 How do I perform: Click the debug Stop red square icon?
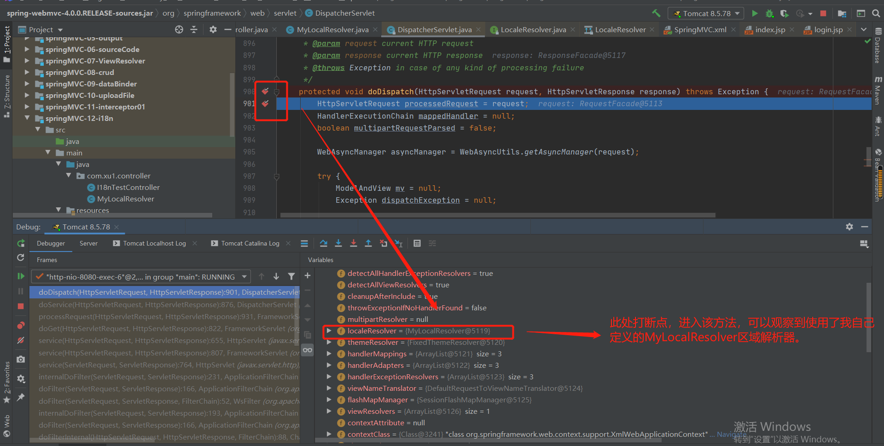21,306
